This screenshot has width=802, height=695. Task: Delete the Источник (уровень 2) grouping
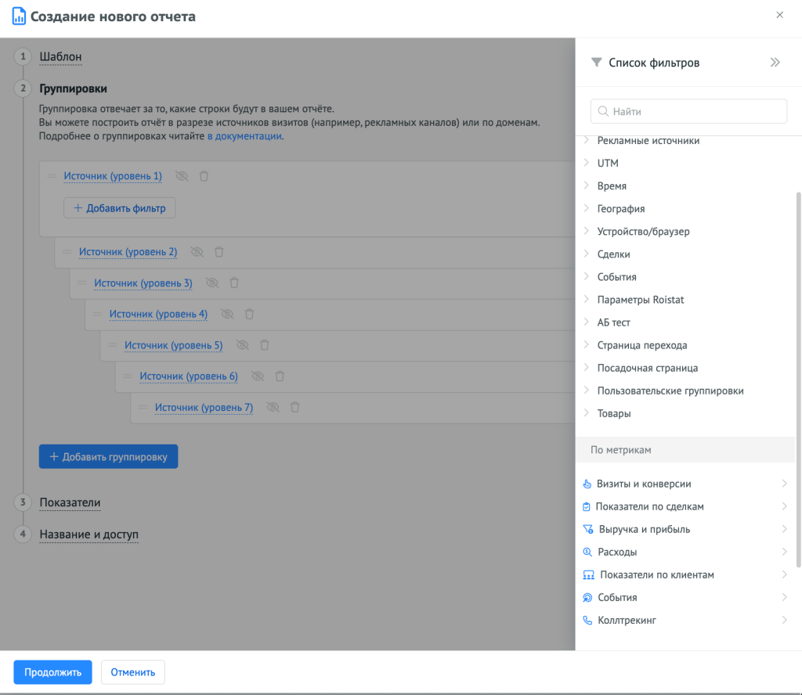(219, 252)
